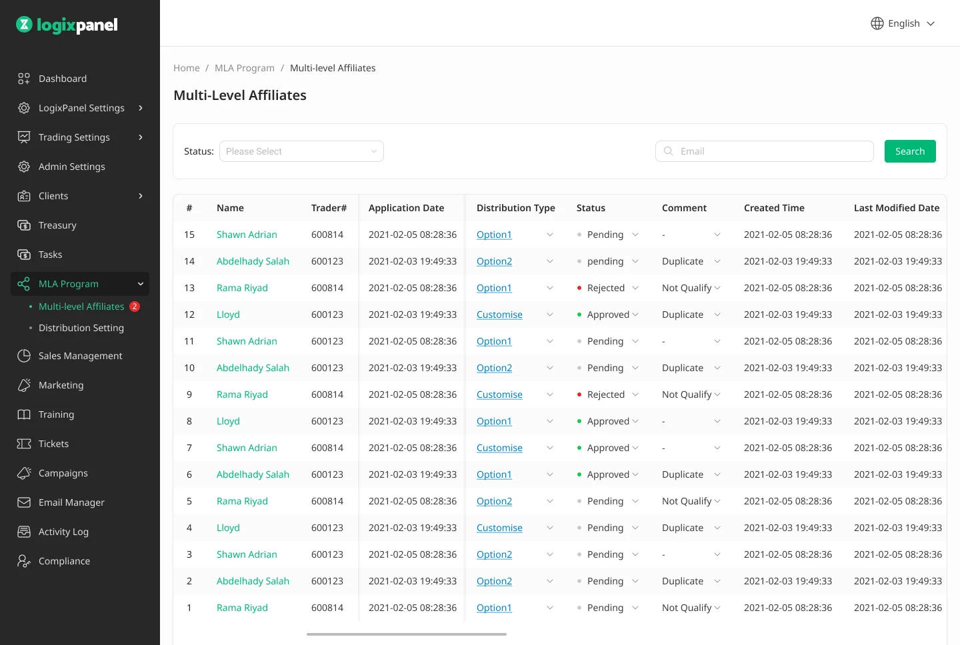Click the Email Manager envelope icon
960x645 pixels.
pyautogui.click(x=24, y=502)
